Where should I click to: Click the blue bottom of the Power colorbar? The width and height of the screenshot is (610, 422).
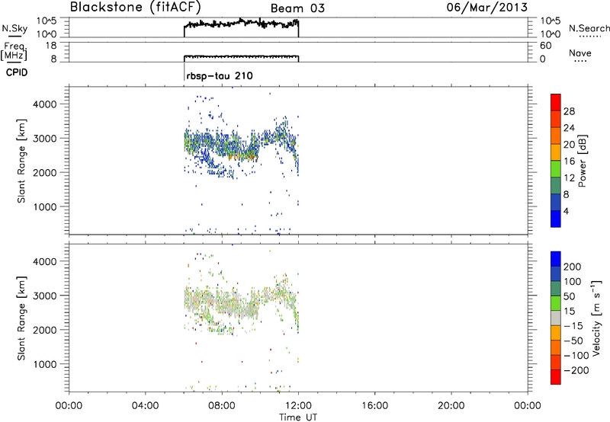(556, 219)
